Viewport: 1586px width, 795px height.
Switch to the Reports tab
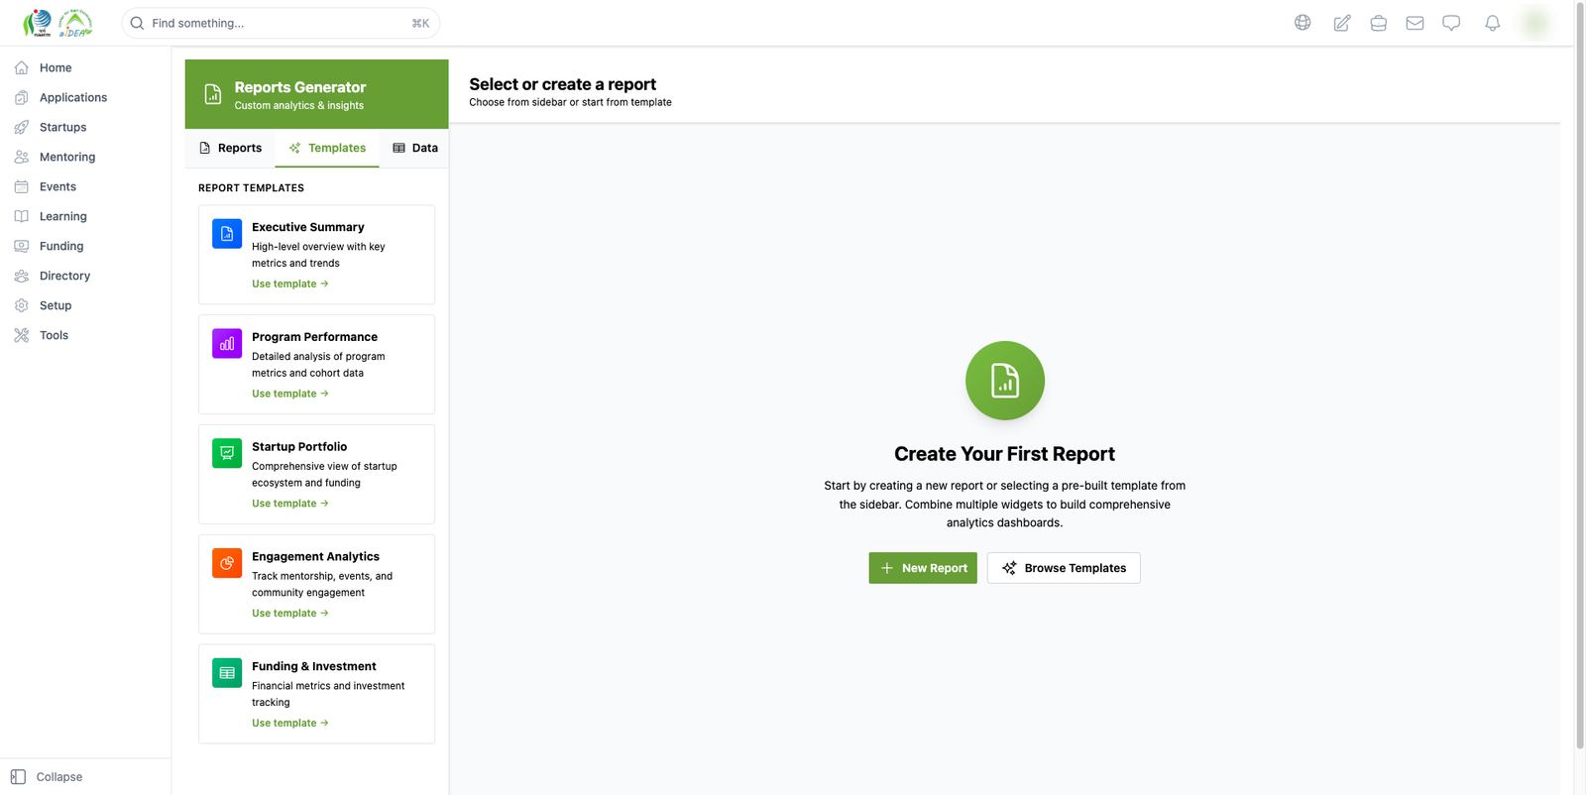click(230, 148)
